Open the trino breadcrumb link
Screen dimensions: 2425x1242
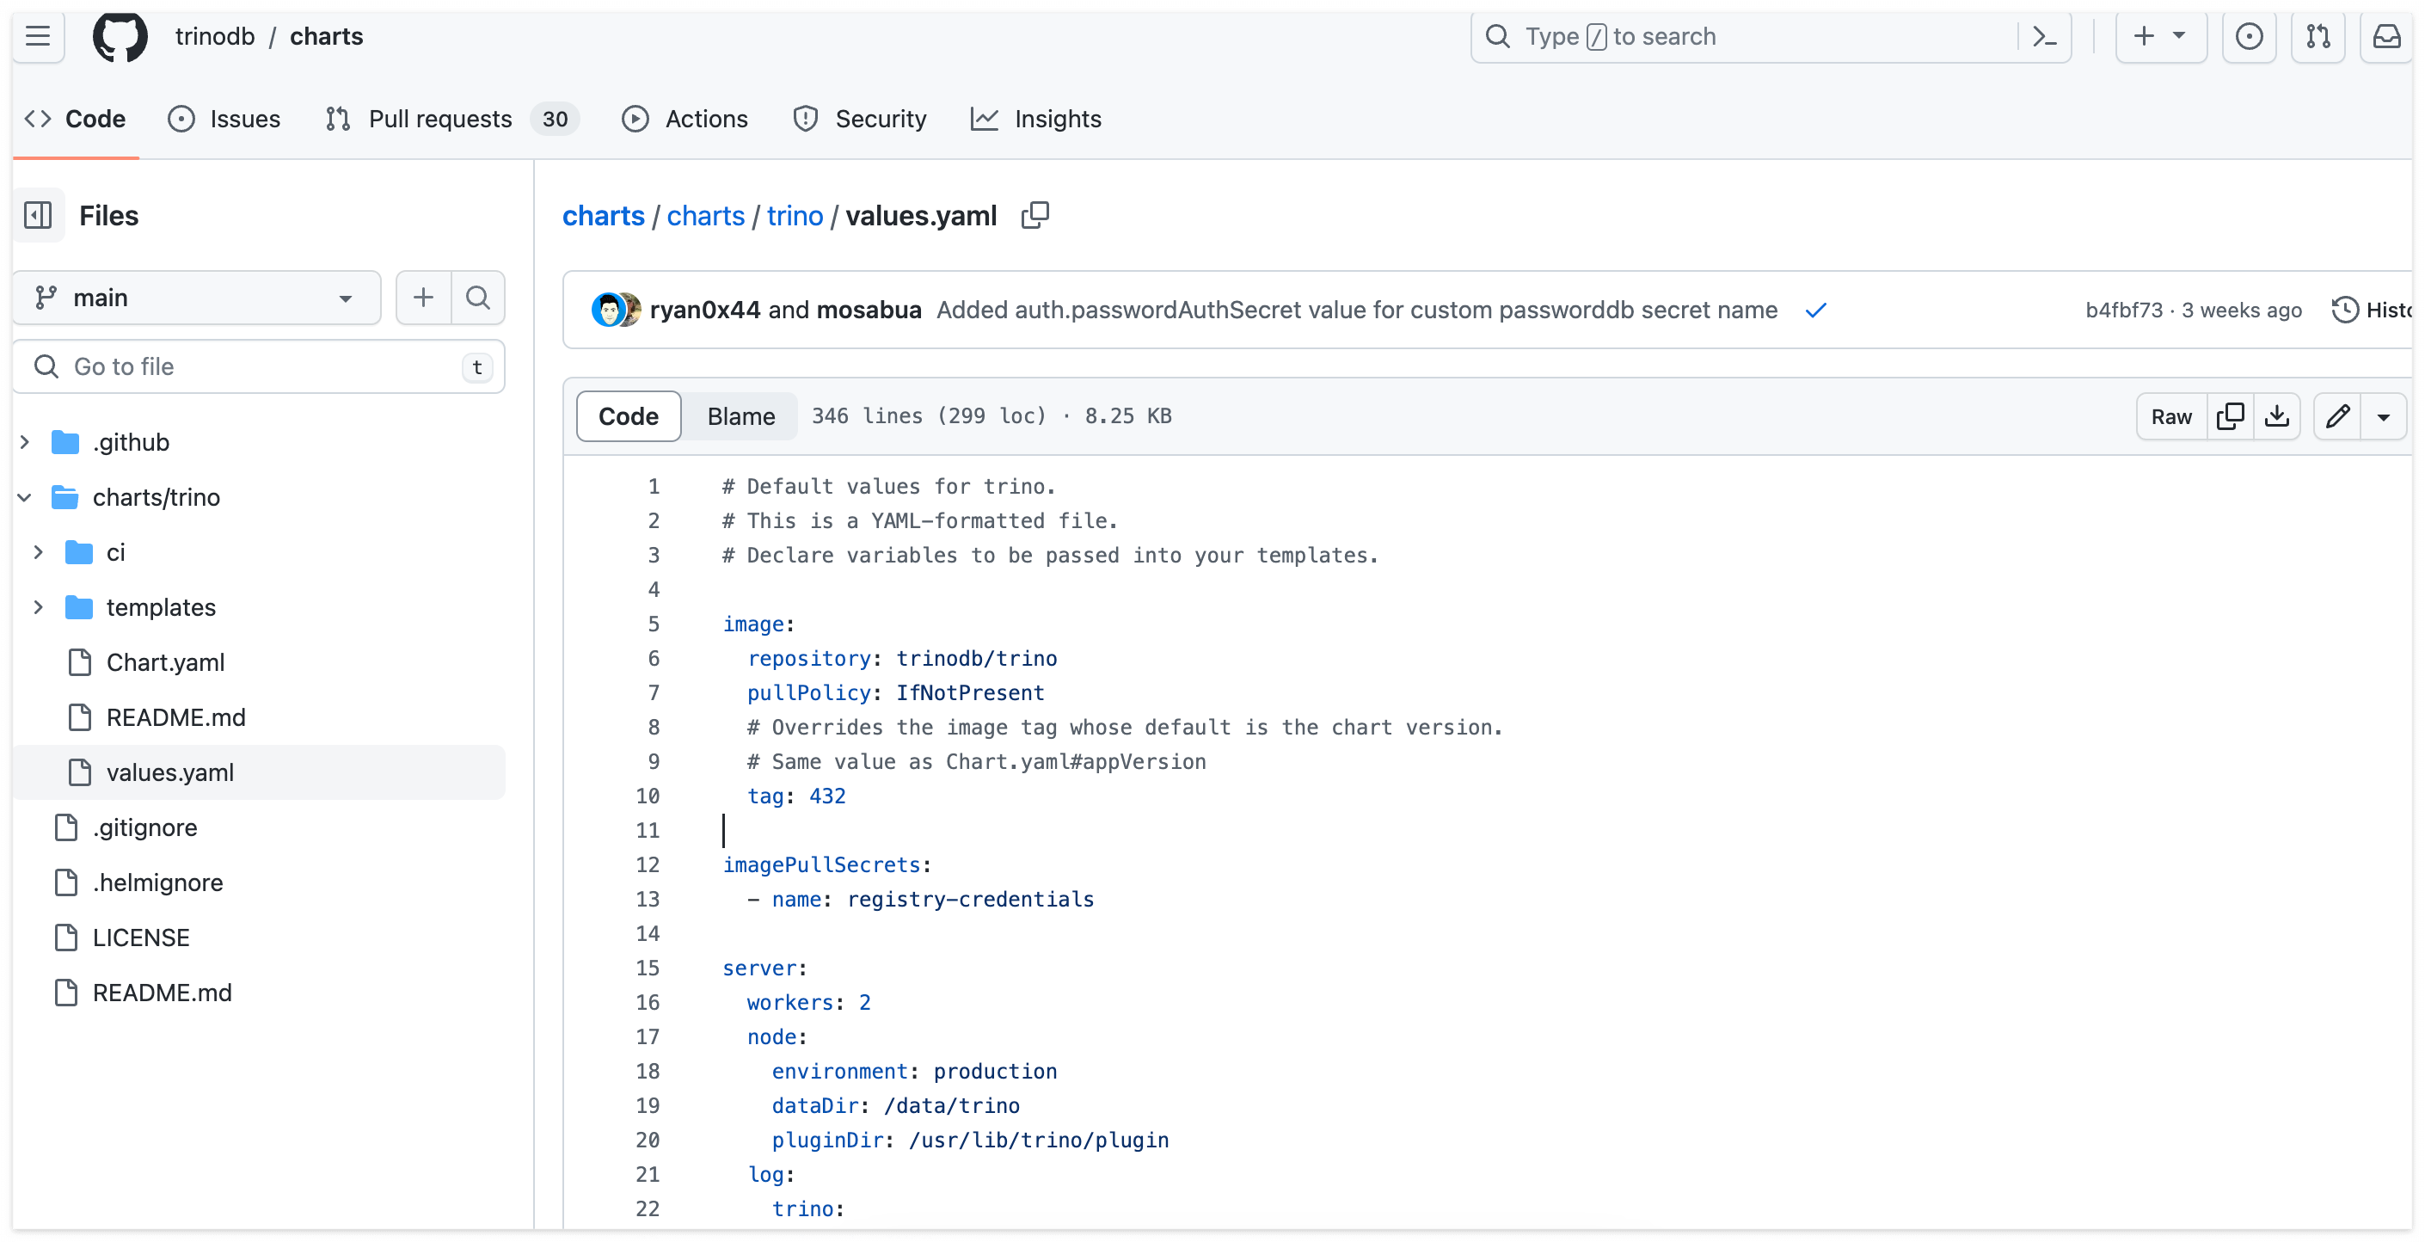tap(795, 216)
